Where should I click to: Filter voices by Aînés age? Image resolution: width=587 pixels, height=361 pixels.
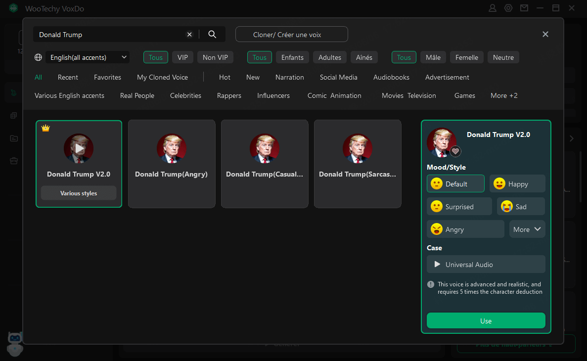tap(364, 57)
